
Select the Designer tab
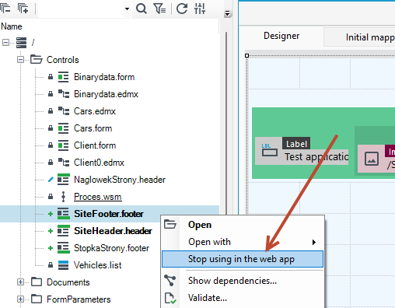click(281, 36)
